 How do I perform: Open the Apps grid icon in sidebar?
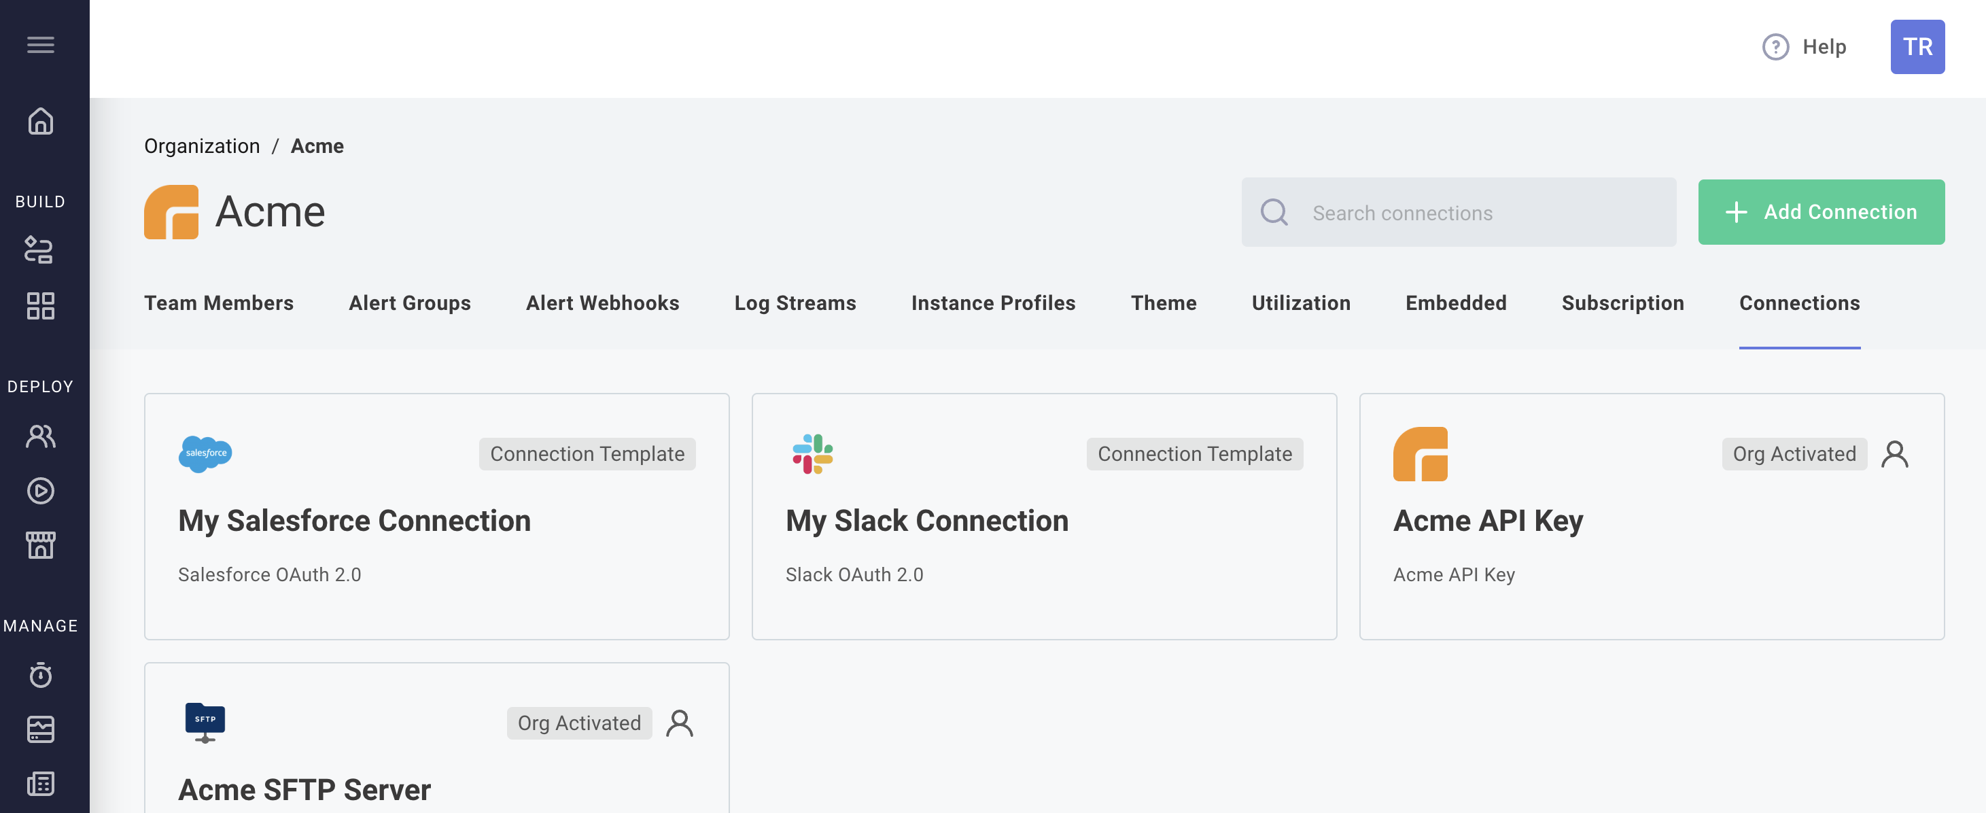tap(41, 306)
